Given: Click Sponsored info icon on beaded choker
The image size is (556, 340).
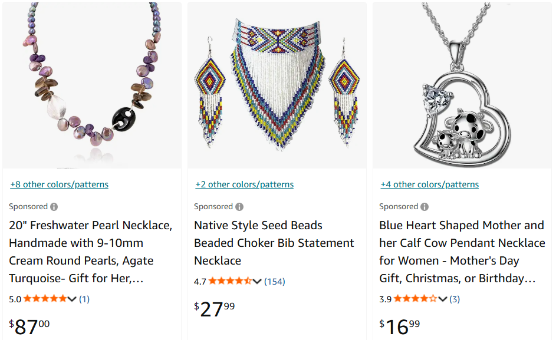Looking at the screenshot, I should point(239,207).
